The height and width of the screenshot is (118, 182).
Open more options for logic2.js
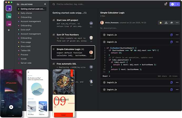click(x=177, y=42)
